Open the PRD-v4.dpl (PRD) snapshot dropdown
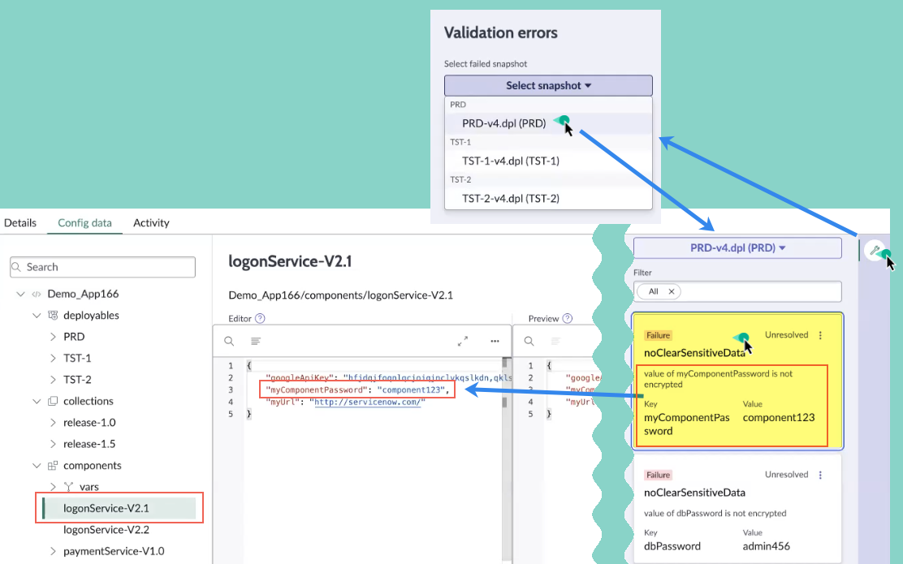Screen dimensions: 903x564 coord(737,248)
